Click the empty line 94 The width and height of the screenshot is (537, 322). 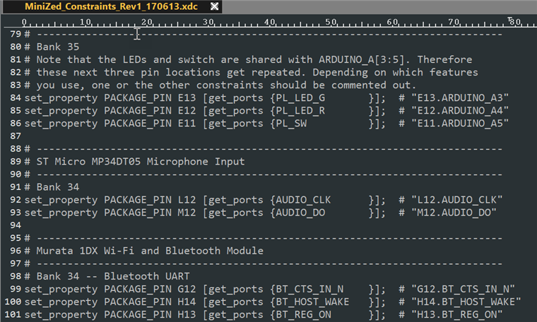(141, 225)
